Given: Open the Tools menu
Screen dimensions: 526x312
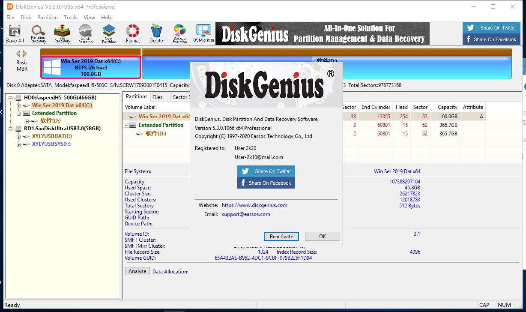Looking at the screenshot, I should click(71, 18).
